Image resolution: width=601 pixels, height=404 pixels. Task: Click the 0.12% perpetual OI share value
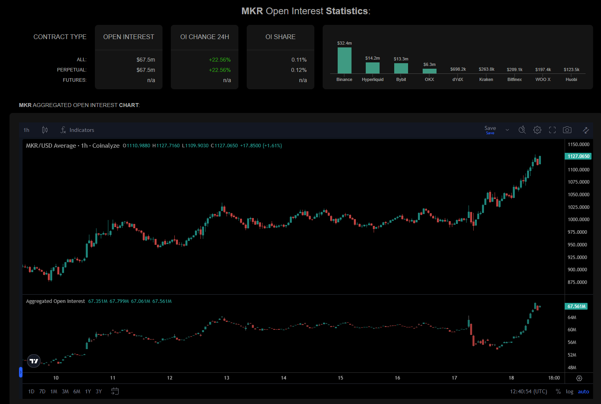299,70
